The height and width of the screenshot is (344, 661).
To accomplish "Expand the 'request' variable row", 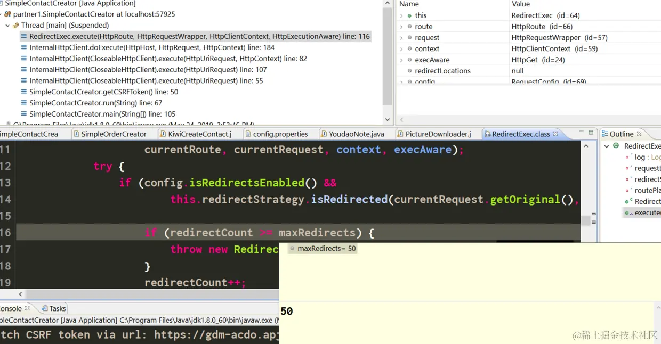I will (401, 38).
